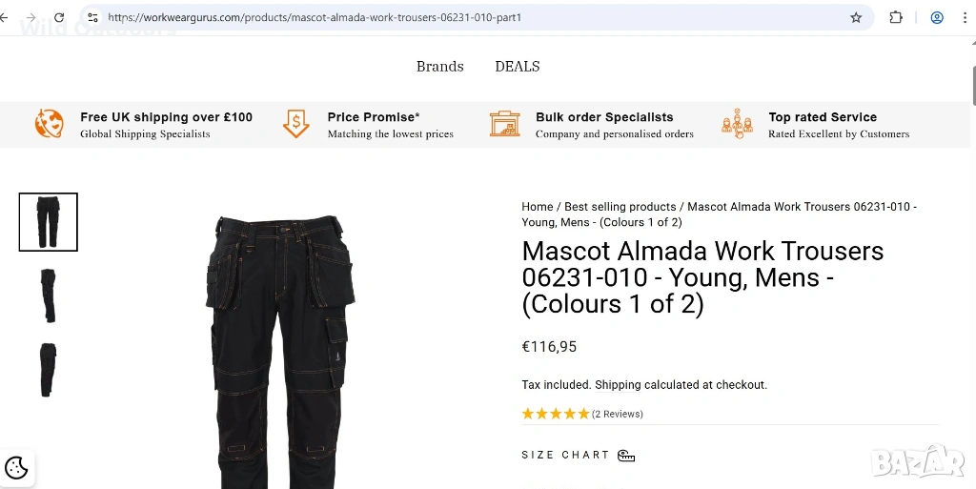Image resolution: width=976 pixels, height=489 pixels.
Task: Click the Free UK shipping globe icon
Action: (50, 125)
